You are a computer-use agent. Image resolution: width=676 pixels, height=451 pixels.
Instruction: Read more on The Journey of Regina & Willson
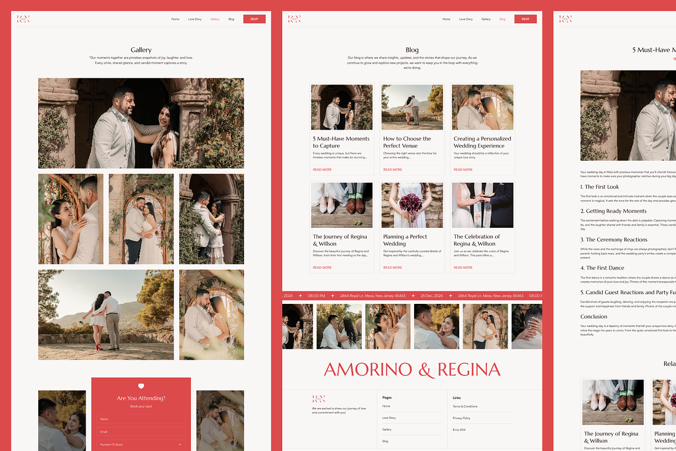pyautogui.click(x=322, y=268)
